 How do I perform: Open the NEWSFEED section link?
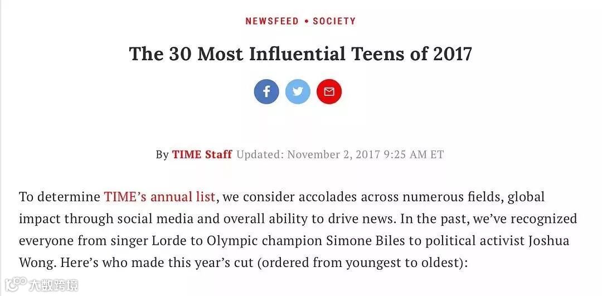[x=272, y=21]
